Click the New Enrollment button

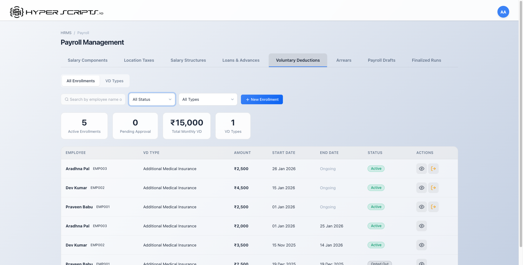[262, 99]
